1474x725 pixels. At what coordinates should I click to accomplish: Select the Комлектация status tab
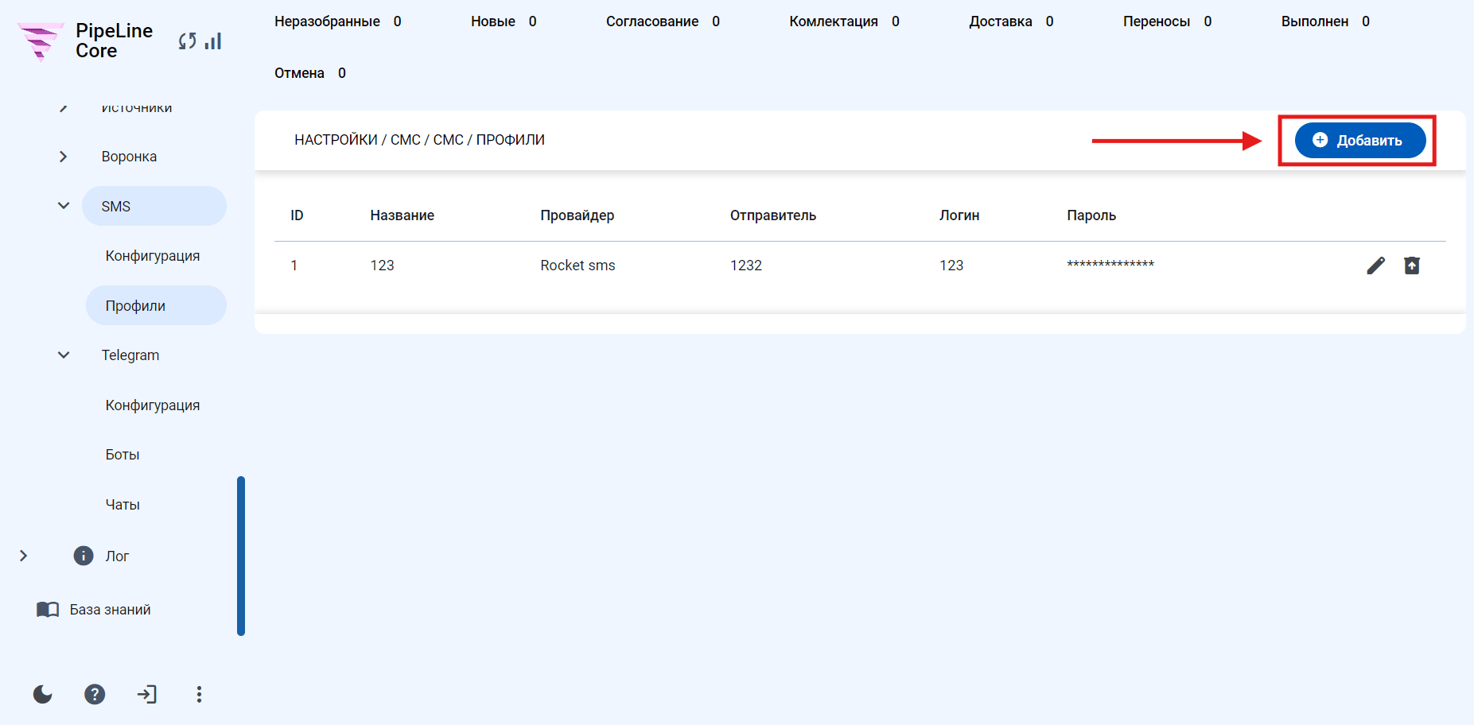pos(845,21)
